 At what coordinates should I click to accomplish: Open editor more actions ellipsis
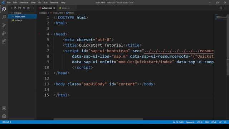pos(225,8)
